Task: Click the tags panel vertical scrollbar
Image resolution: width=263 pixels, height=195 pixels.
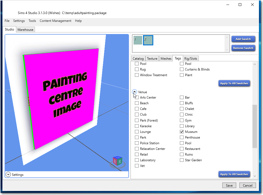Action: pos(255,126)
